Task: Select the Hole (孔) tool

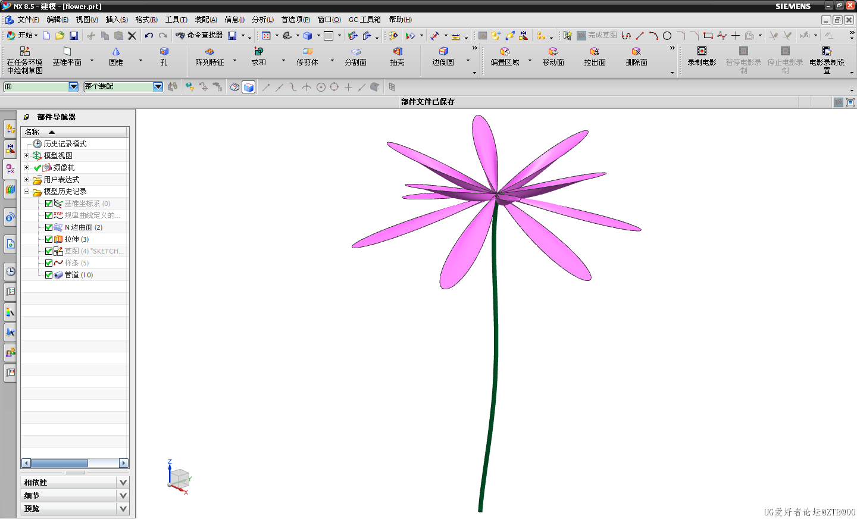Action: (164, 57)
